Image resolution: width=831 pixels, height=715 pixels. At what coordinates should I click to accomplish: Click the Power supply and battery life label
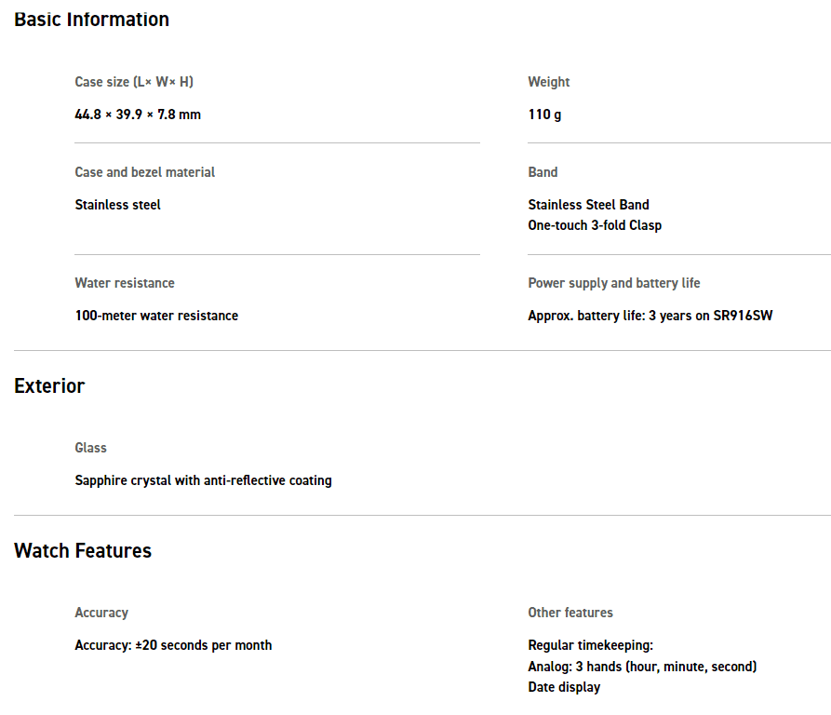pyautogui.click(x=613, y=284)
